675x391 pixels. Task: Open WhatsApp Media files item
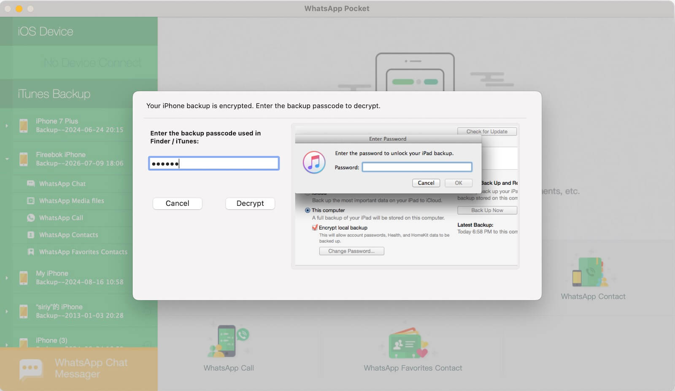[72, 201]
